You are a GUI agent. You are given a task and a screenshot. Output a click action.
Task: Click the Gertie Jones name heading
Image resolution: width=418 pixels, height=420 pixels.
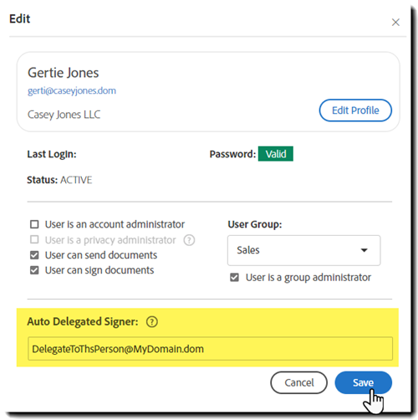tap(63, 73)
